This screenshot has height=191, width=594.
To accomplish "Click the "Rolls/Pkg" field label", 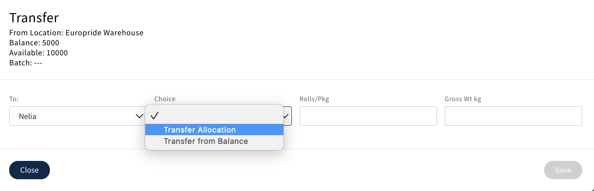I will click(314, 99).
